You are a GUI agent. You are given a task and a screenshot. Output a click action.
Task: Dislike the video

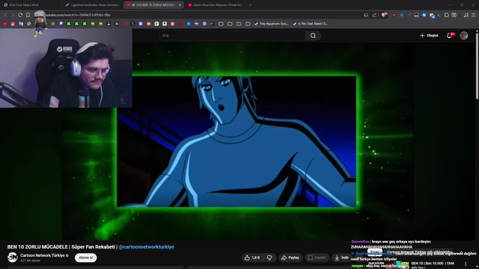pyautogui.click(x=269, y=257)
